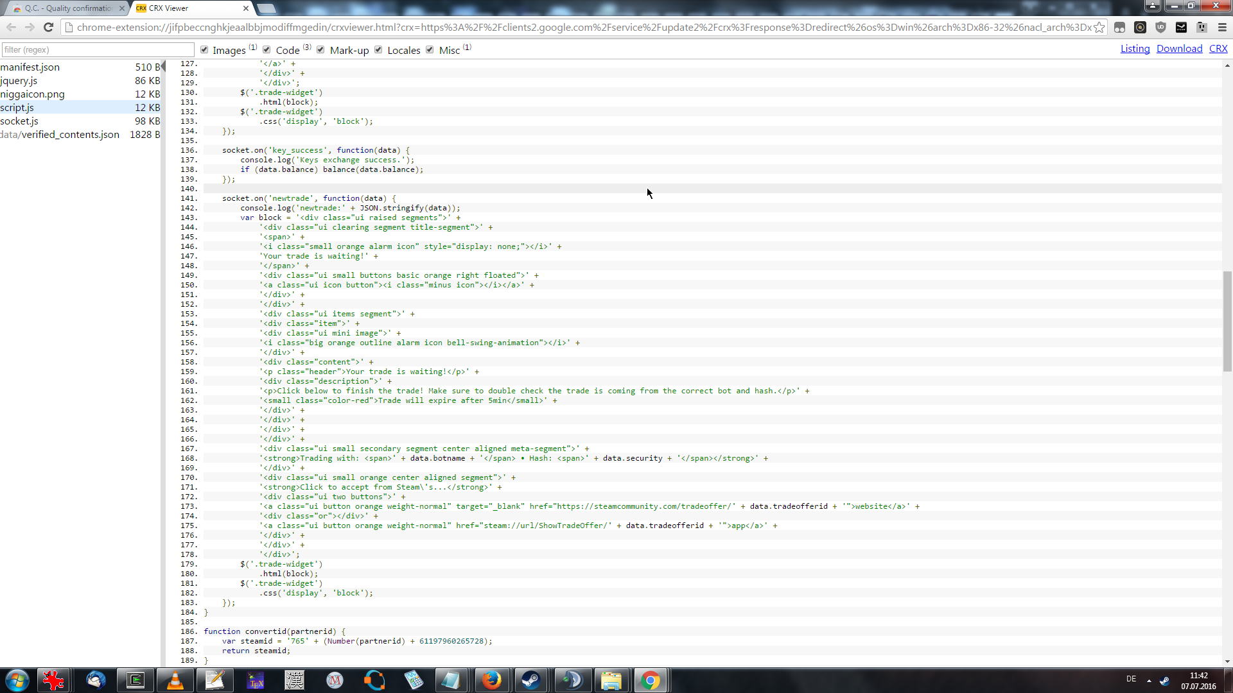Open the Chrome hamburger menu
This screenshot has width=1233, height=693.
[x=1222, y=27]
